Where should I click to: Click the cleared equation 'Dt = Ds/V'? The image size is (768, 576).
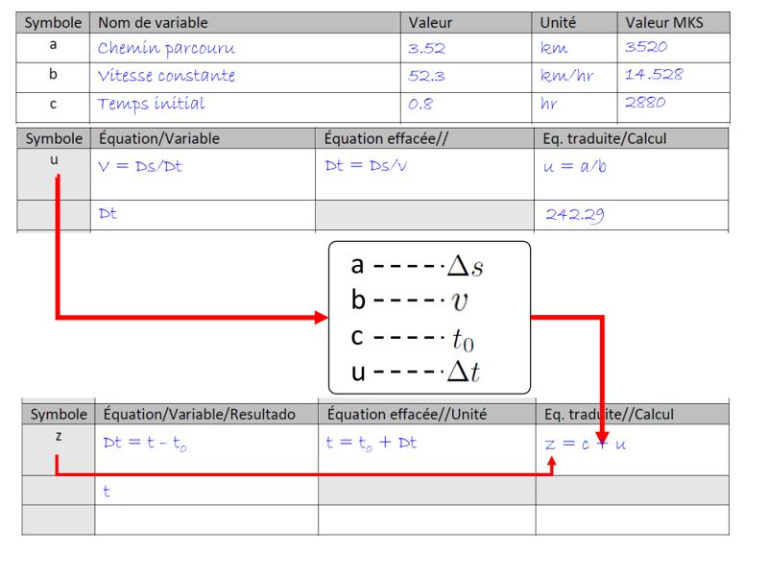[x=366, y=166]
